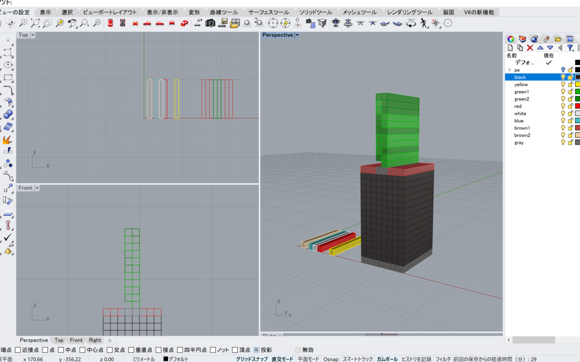Image resolution: width=580 pixels, height=362 pixels.
Task: Enable the 近接点 osnap checkbox
Action: click(18, 350)
